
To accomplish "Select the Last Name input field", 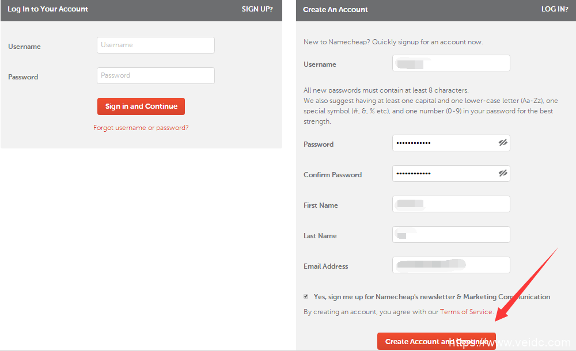I will tap(451, 235).
